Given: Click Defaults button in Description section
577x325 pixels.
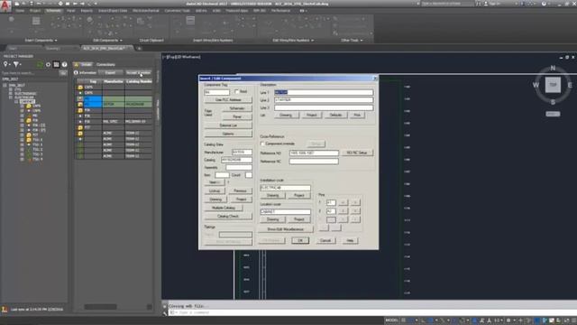Looking at the screenshot, I should coord(335,115).
